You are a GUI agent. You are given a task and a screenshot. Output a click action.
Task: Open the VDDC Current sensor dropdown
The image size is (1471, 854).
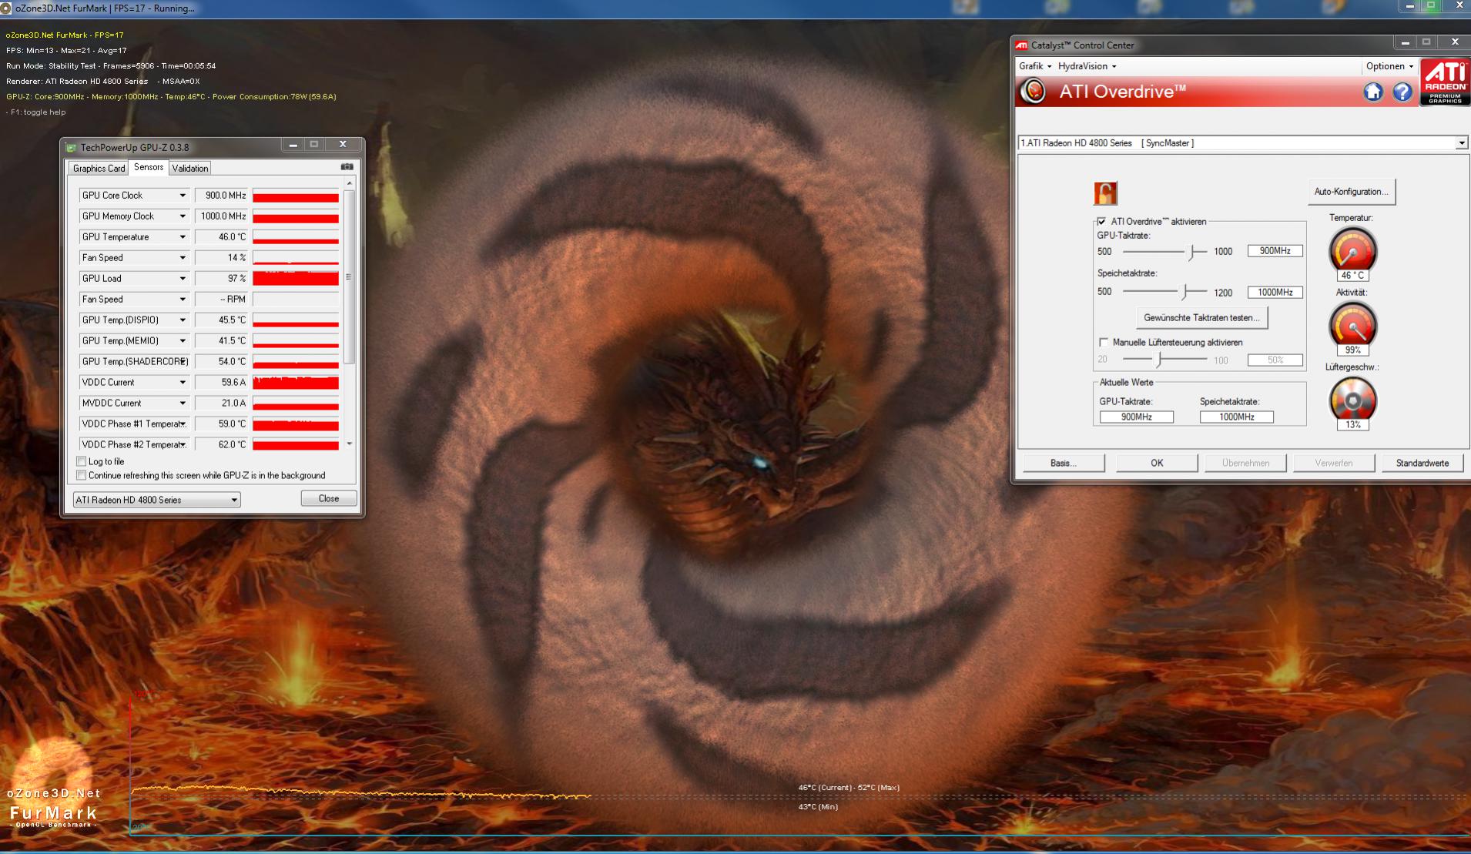click(183, 383)
